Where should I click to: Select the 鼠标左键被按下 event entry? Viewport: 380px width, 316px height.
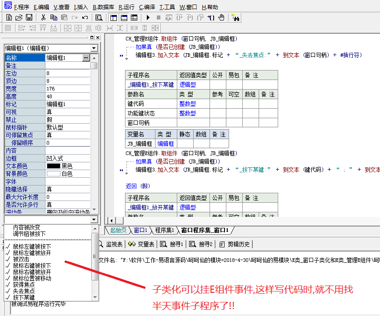point(32,247)
